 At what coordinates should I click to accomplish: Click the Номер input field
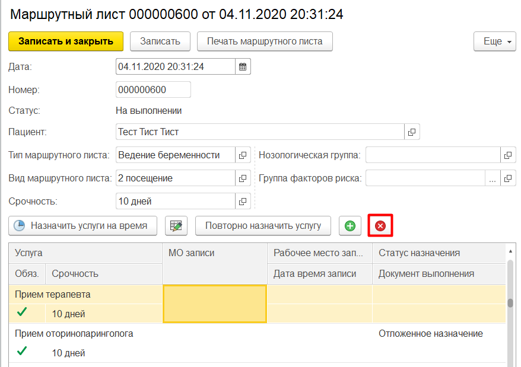153,90
